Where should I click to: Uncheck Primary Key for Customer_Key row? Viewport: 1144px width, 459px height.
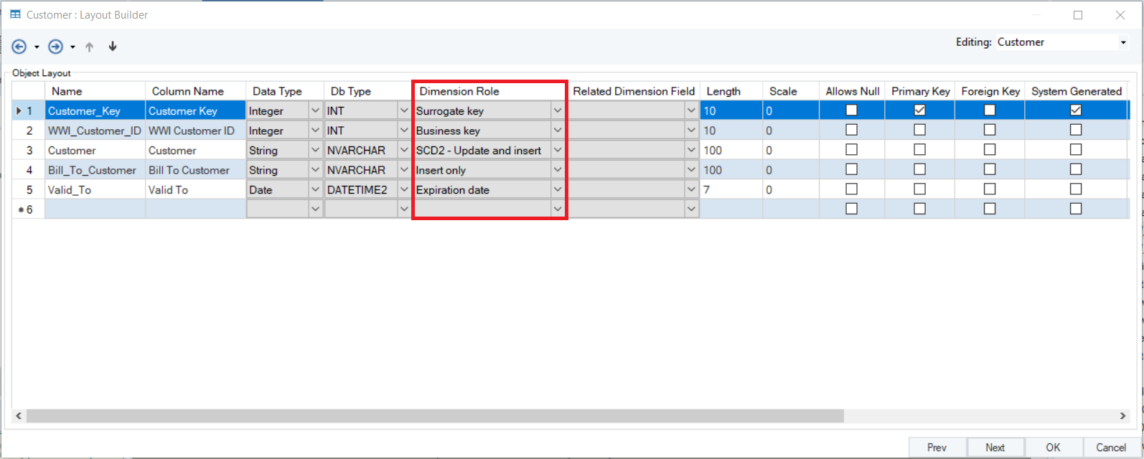(919, 110)
